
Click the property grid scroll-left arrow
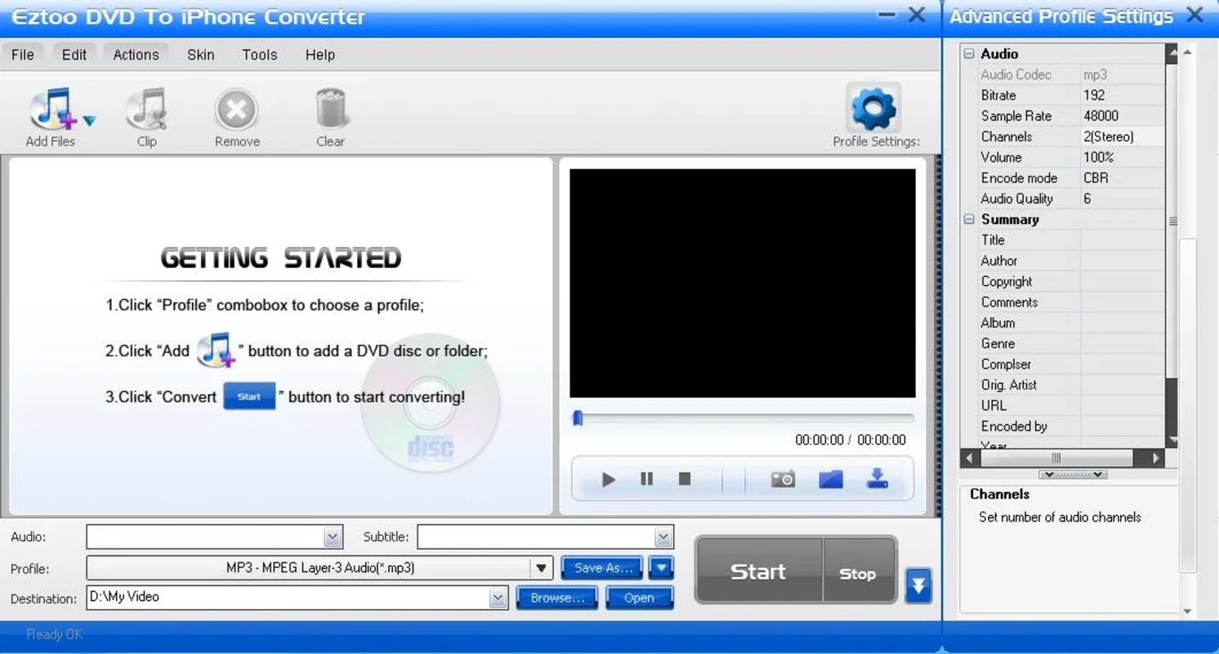(969, 459)
